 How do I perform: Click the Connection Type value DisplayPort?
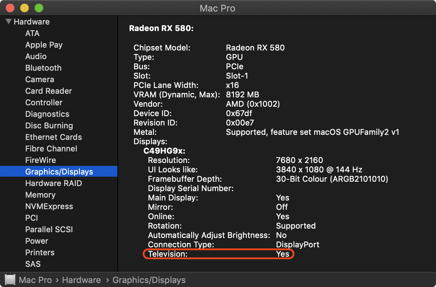[298, 244]
